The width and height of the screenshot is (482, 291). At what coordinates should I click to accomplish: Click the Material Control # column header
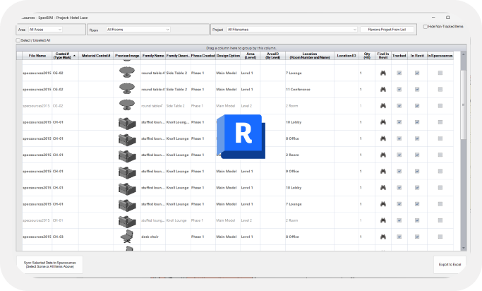pyautogui.click(x=96, y=56)
